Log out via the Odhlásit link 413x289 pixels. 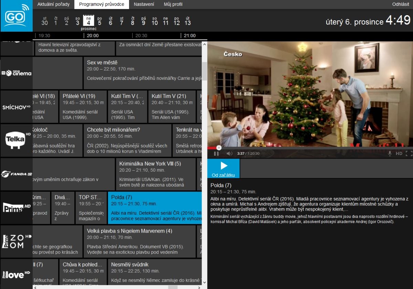point(401,4)
